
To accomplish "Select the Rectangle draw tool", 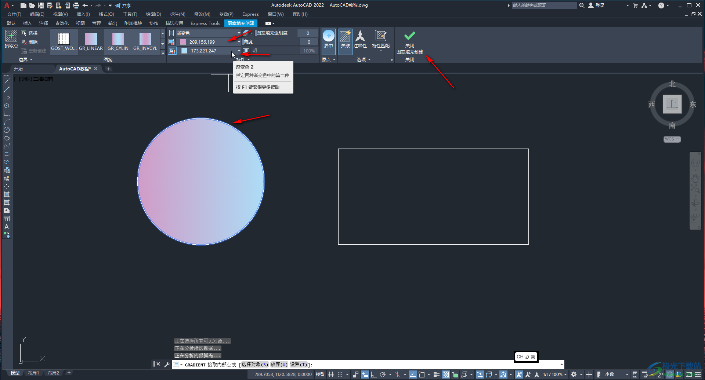I will (x=7, y=114).
